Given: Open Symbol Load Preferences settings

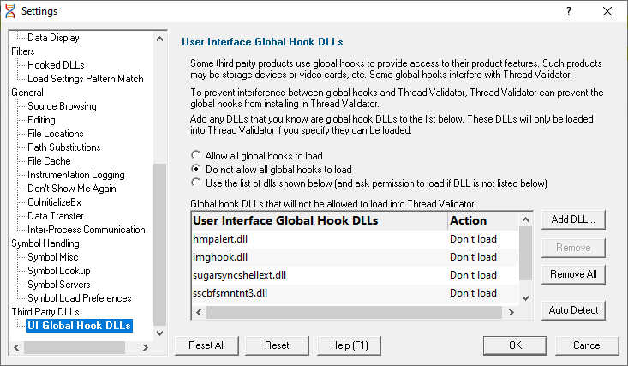Looking at the screenshot, I should (80, 298).
